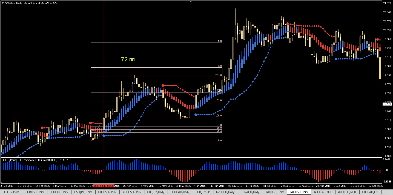The width and height of the screenshot is (393, 195).
Task: Click the 14.100 price scale label
Action: [x=387, y=156]
